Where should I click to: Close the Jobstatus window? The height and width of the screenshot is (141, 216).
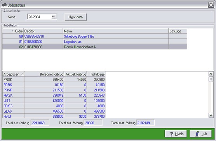coord(211,5)
